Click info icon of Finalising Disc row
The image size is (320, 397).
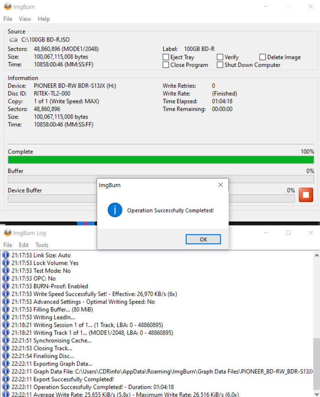5,356
